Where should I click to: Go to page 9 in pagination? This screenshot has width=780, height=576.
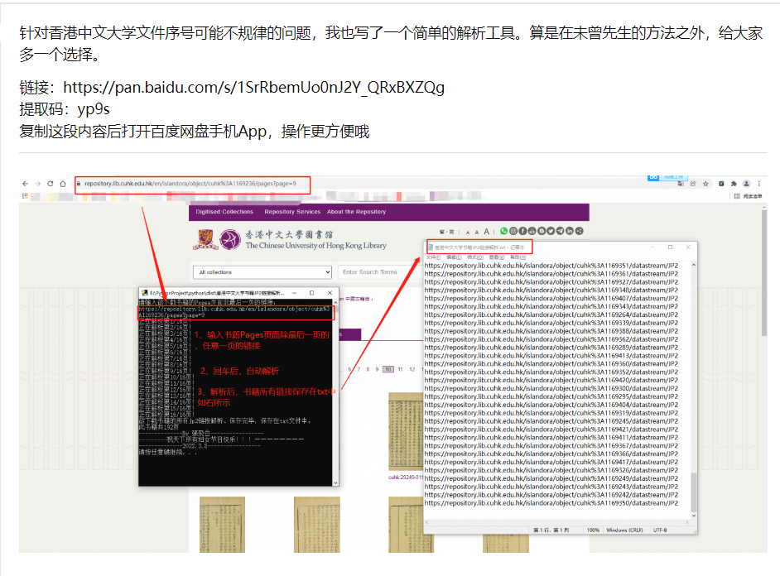pyautogui.click(x=377, y=369)
